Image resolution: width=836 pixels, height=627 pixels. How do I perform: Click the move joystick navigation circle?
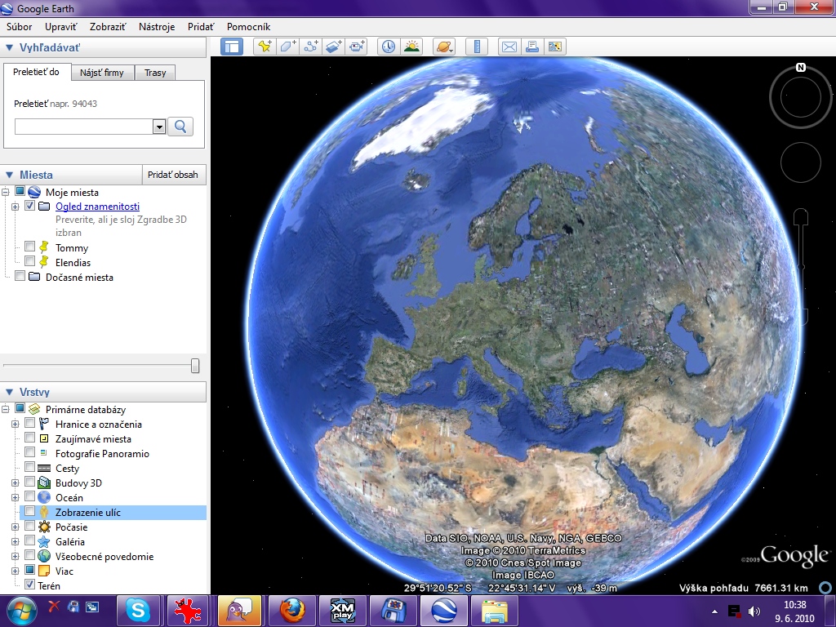point(800,162)
